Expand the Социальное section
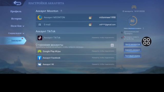164x92 pixels. pos(16,33)
